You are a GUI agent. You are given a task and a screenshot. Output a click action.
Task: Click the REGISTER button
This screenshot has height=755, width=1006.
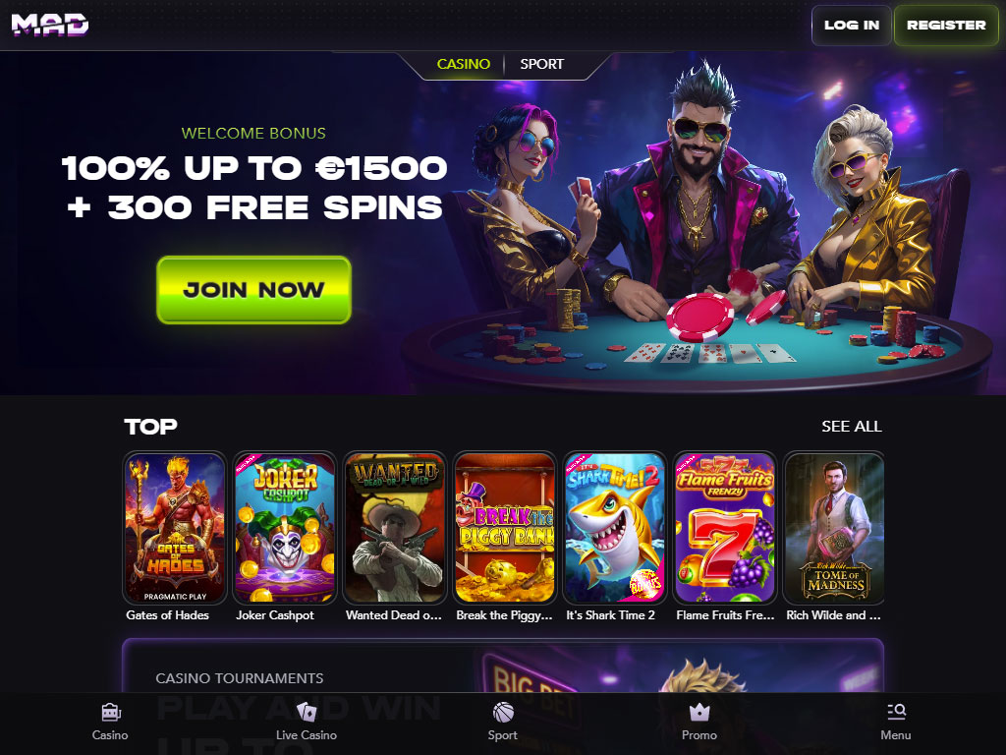click(x=946, y=25)
